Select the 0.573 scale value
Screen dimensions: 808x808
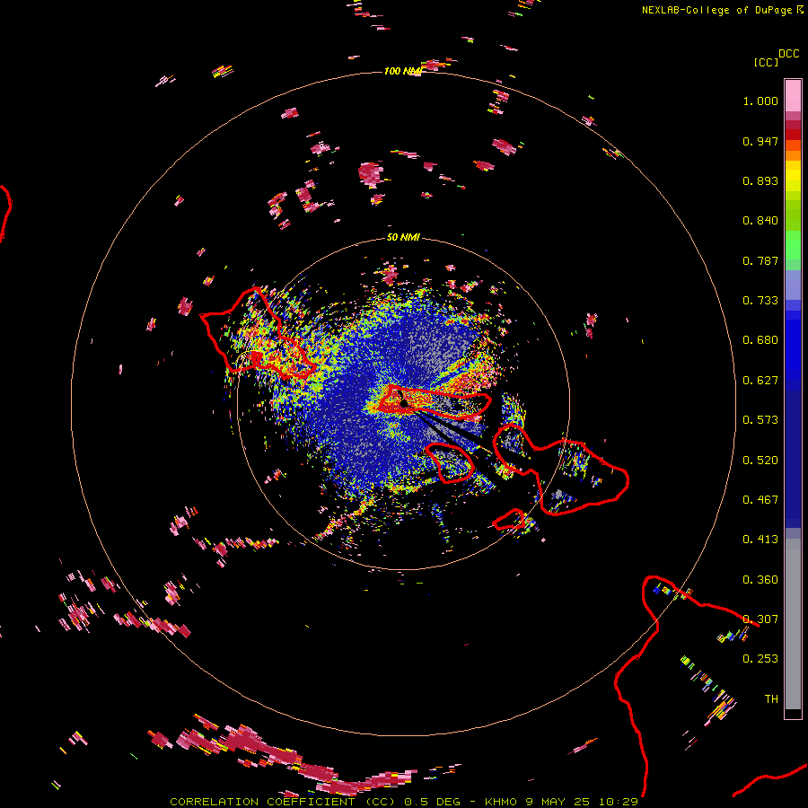point(760,420)
